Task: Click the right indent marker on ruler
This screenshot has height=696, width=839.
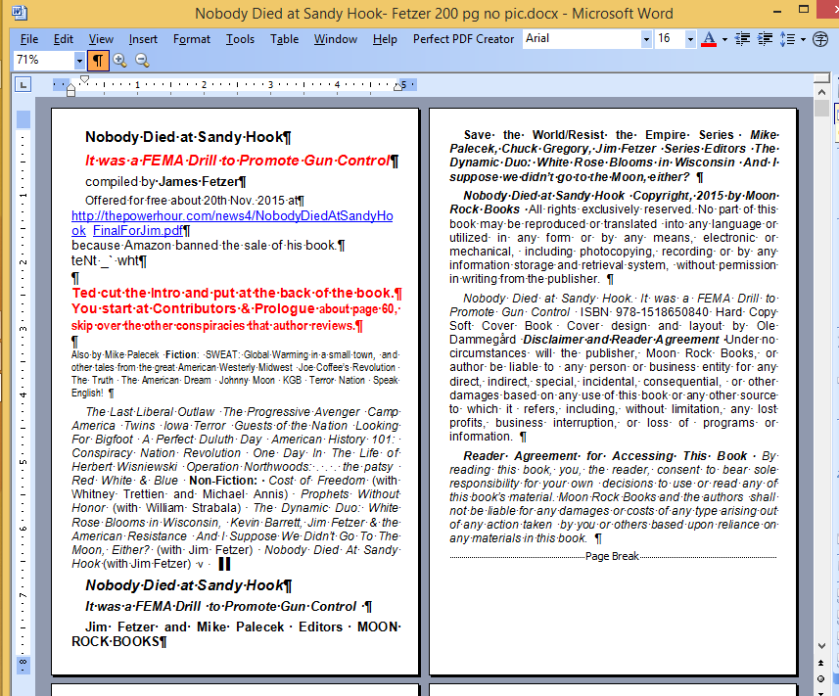Action: click(398, 85)
